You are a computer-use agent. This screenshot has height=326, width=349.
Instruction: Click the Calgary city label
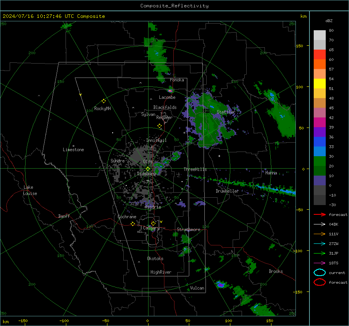tap(151, 228)
